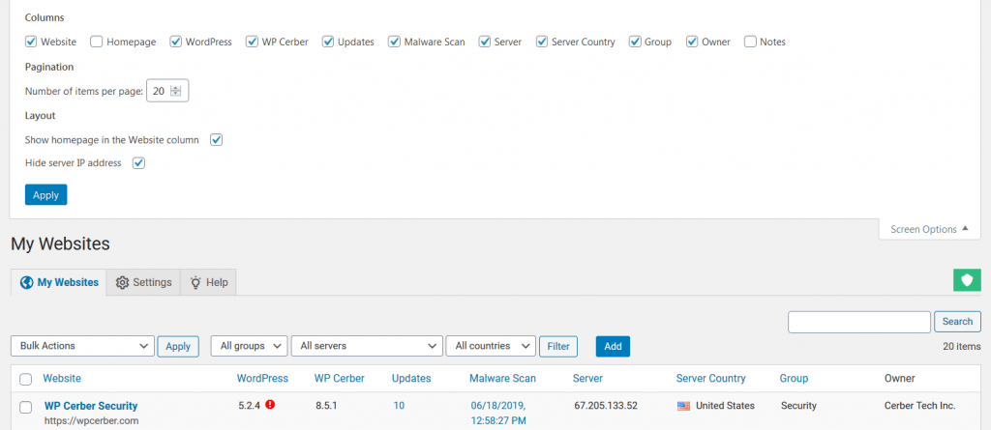Select all websites with header checkbox
The image size is (991, 430).
click(26, 380)
